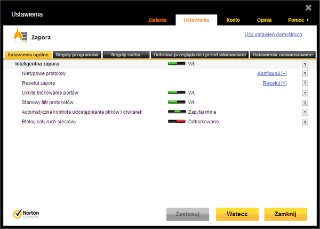Switch to Reguły programów tab
320x229 pixels.
77,54
